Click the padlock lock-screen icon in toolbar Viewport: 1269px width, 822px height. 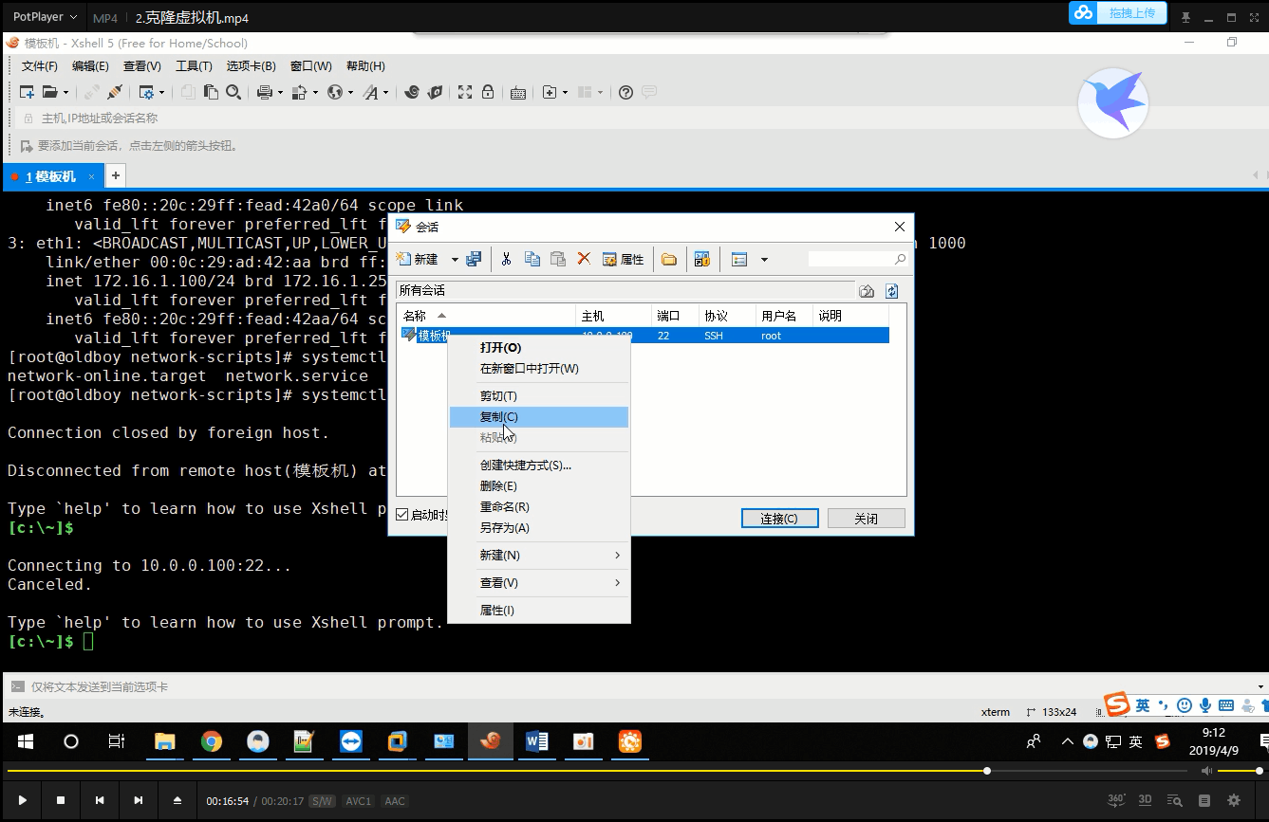click(x=488, y=92)
